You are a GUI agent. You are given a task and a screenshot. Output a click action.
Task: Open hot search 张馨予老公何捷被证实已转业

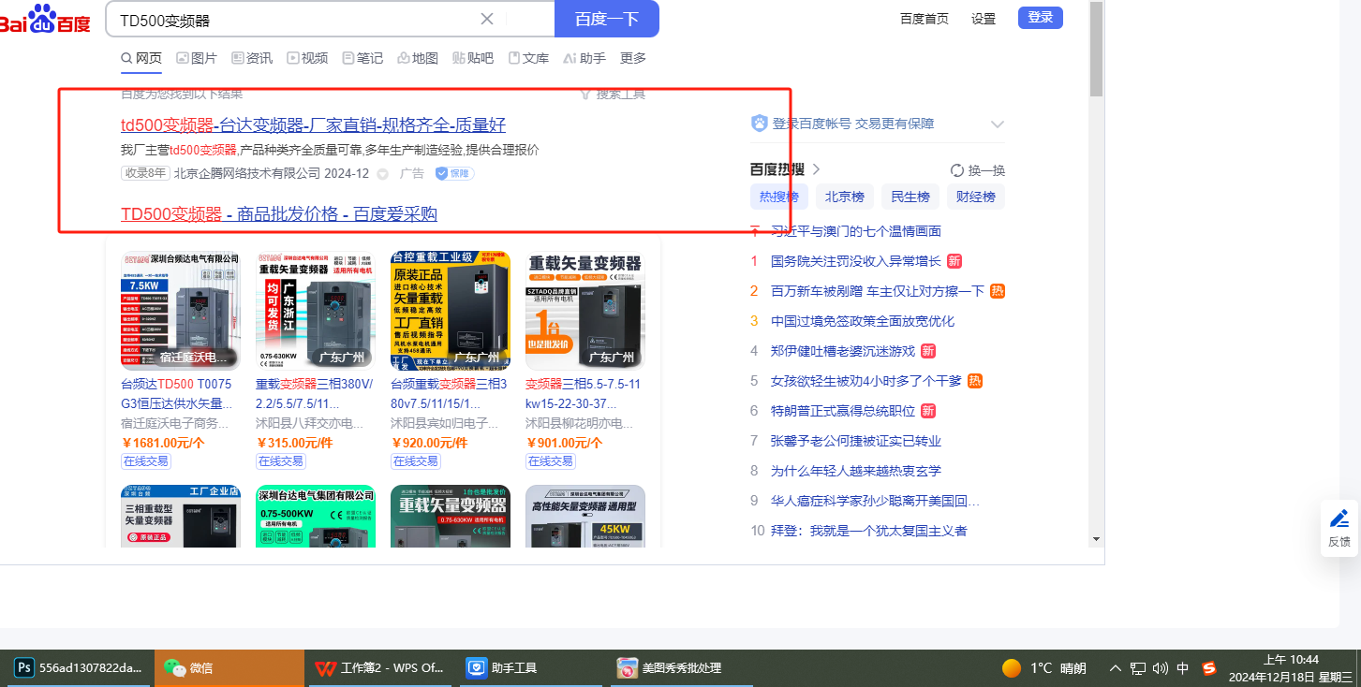pyautogui.click(x=856, y=441)
